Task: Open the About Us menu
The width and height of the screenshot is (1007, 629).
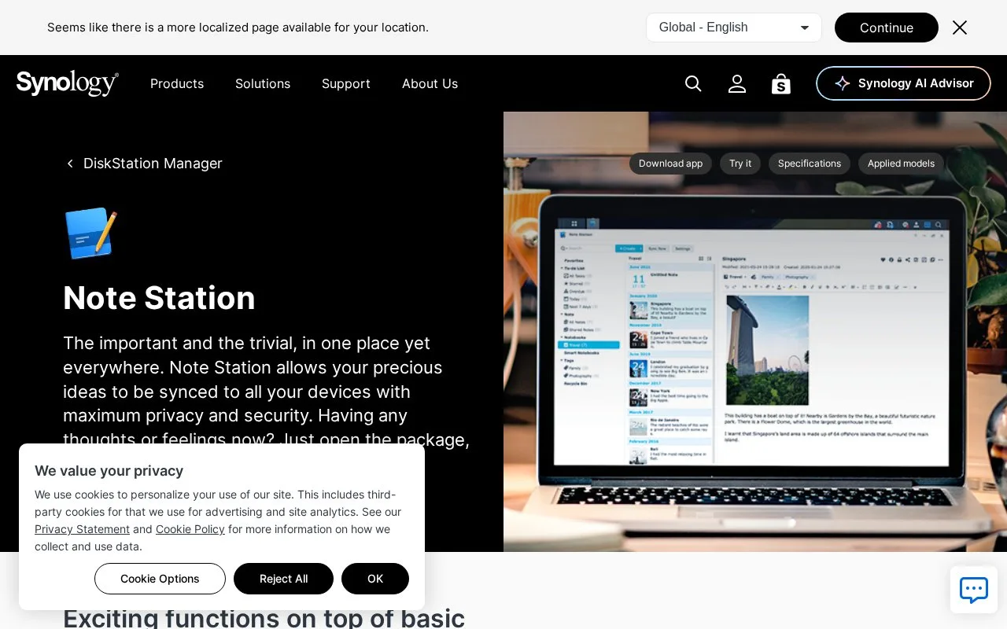Action: 430,83
